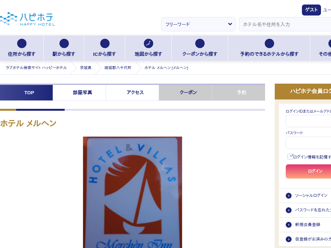Click the 住所から探す circle icon
This screenshot has height=248, width=331.
(x=22, y=44)
